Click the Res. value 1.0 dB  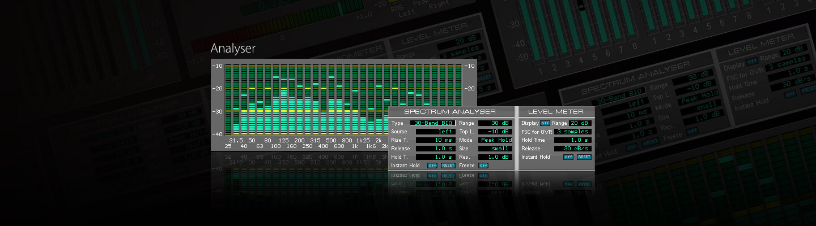495,157
